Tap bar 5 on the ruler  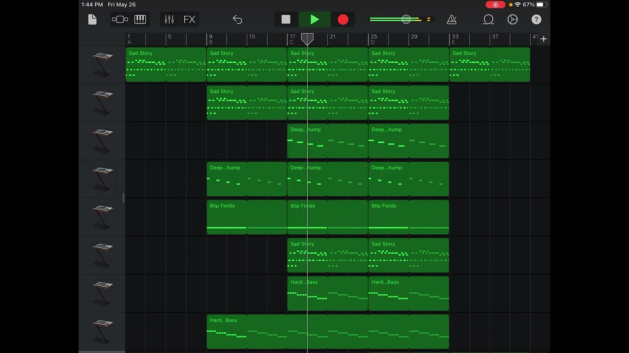170,37
